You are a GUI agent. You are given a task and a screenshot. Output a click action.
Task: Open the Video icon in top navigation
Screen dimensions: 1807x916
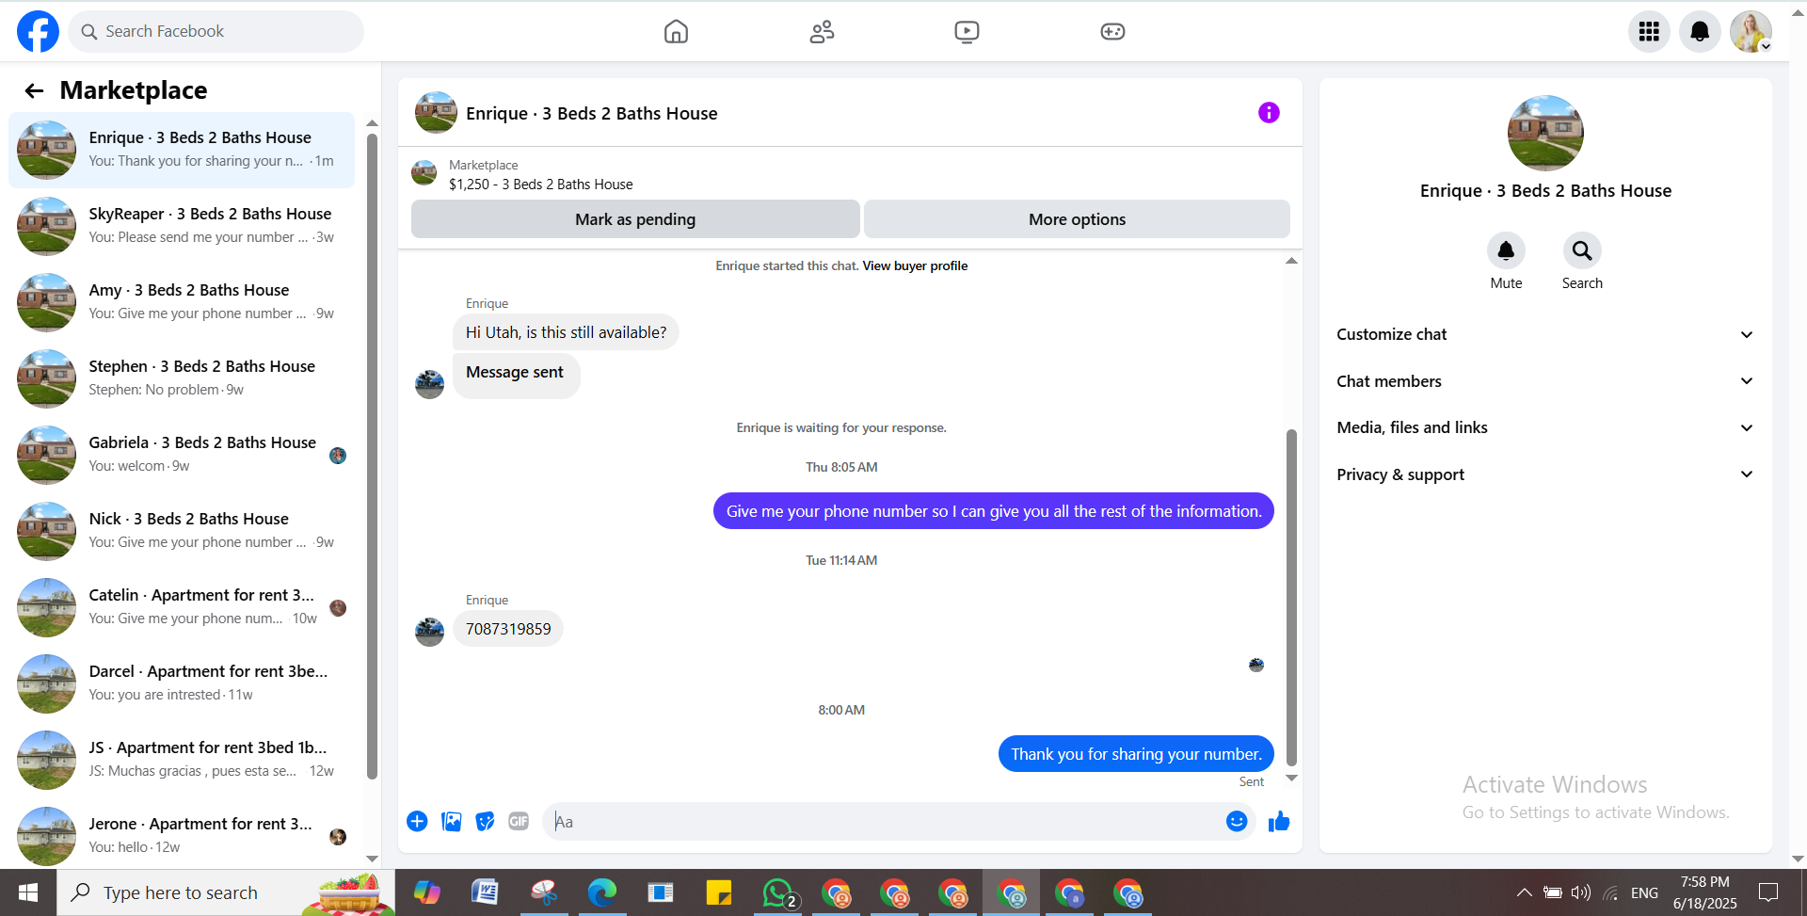967,31
